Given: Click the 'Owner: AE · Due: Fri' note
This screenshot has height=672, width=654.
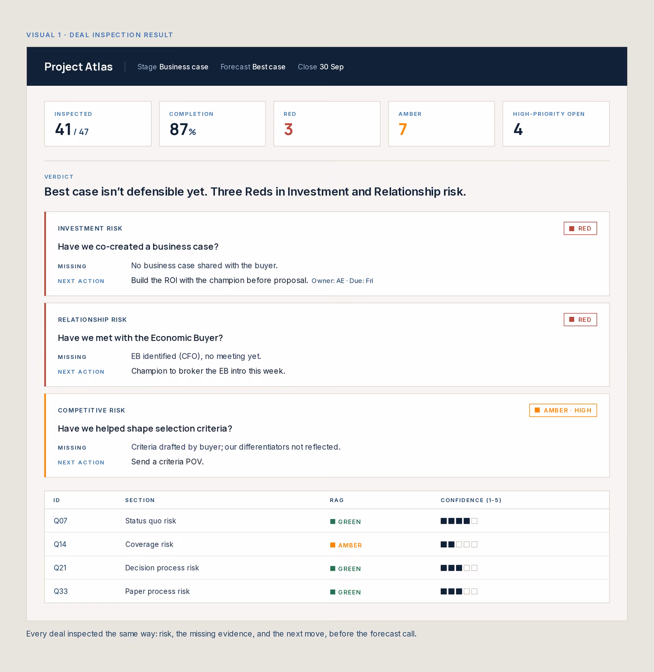Looking at the screenshot, I should (x=342, y=281).
